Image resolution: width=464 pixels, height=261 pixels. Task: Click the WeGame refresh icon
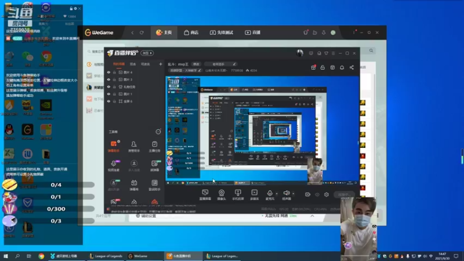[142, 32]
